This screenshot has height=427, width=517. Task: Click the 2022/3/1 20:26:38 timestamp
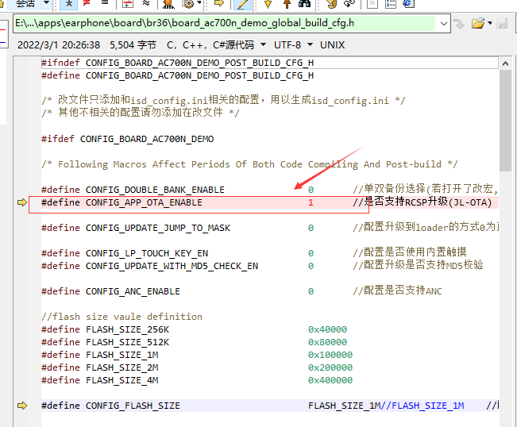coord(59,44)
